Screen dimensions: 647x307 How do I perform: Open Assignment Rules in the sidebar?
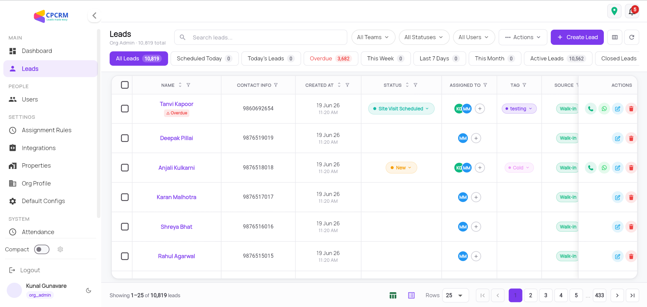(47, 130)
